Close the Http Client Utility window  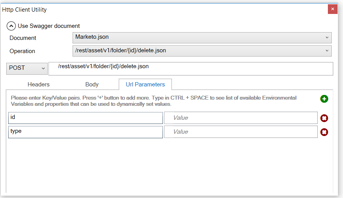(333, 9)
